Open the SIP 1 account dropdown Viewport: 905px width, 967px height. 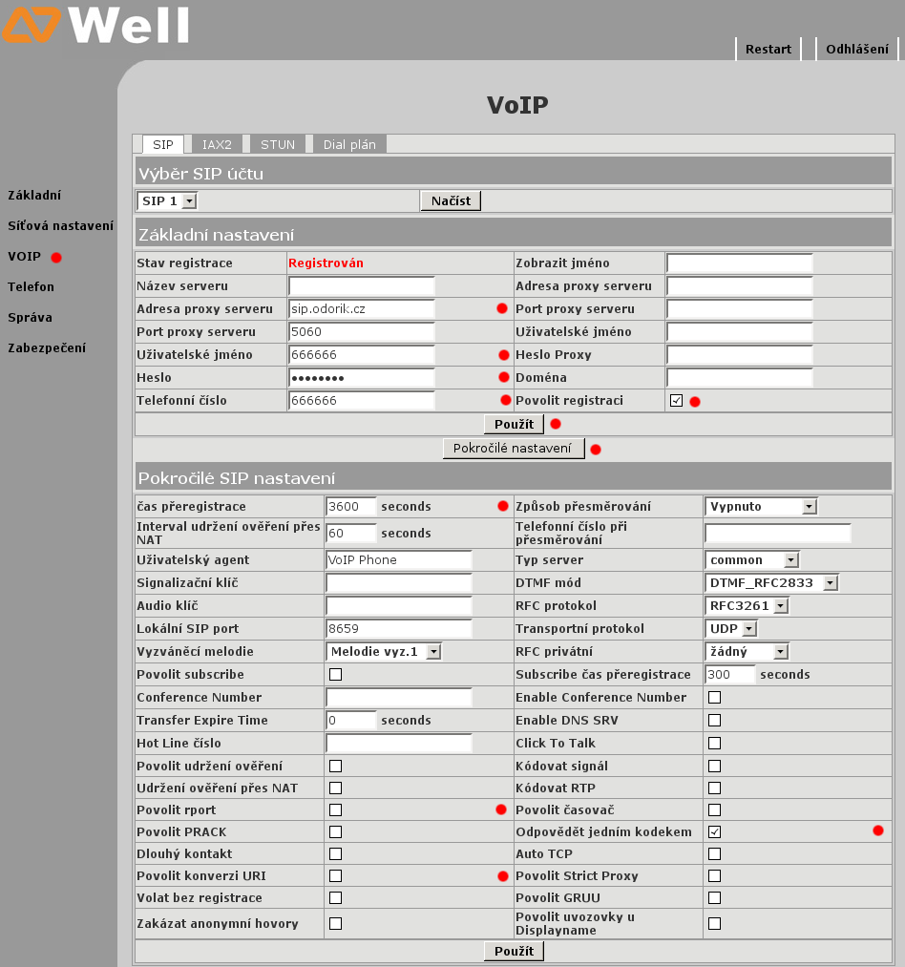(166, 200)
